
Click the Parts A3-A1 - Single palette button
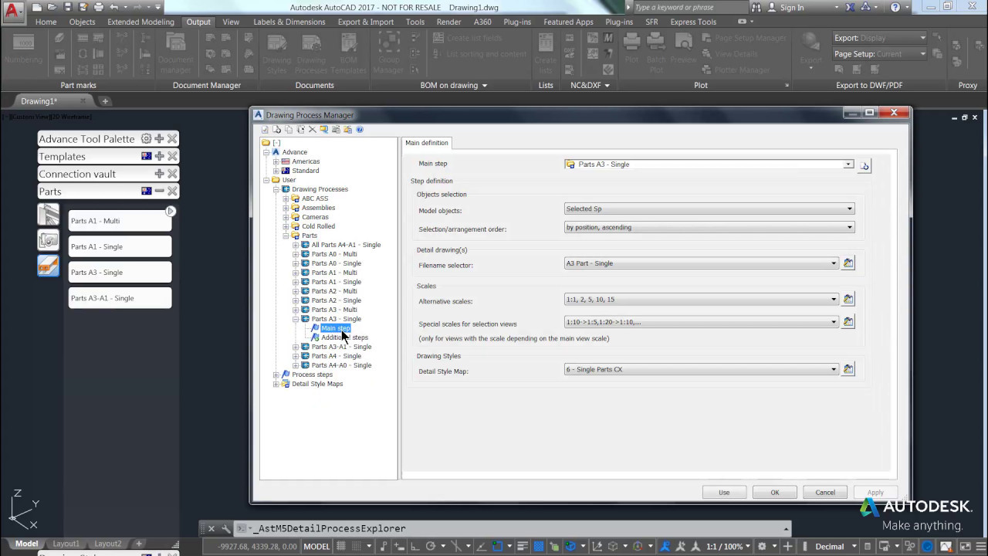(x=120, y=298)
